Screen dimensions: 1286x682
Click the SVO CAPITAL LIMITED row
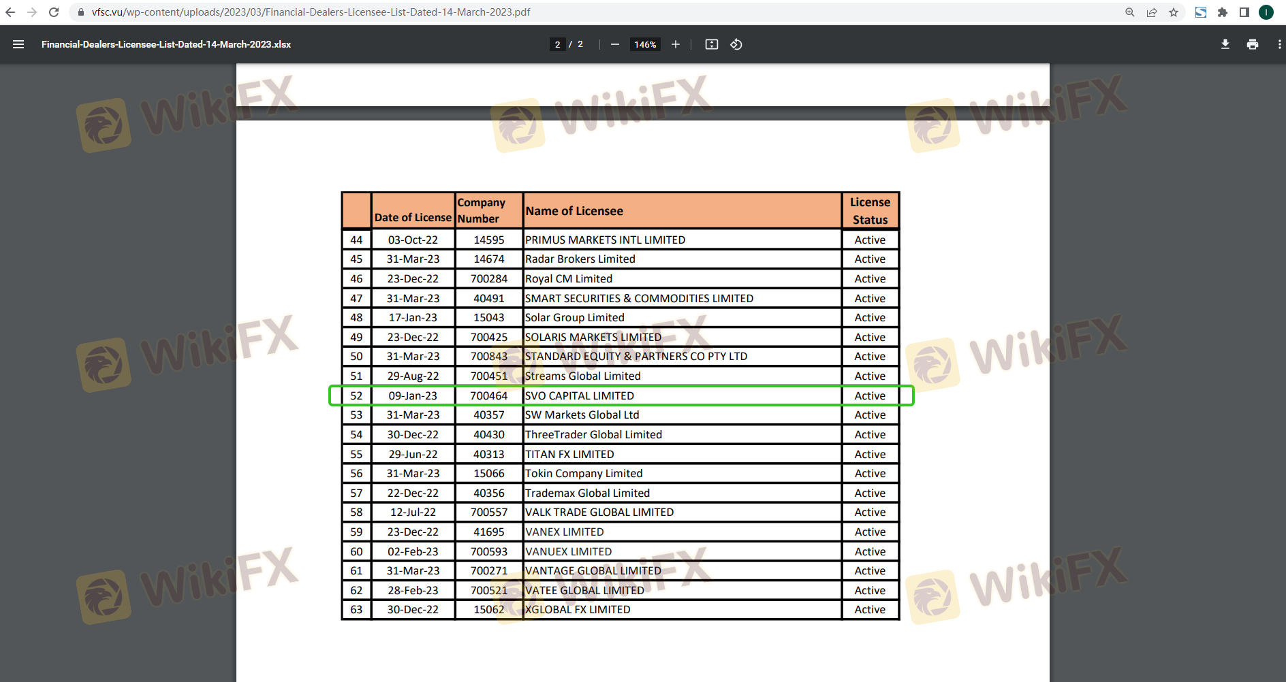(x=579, y=395)
